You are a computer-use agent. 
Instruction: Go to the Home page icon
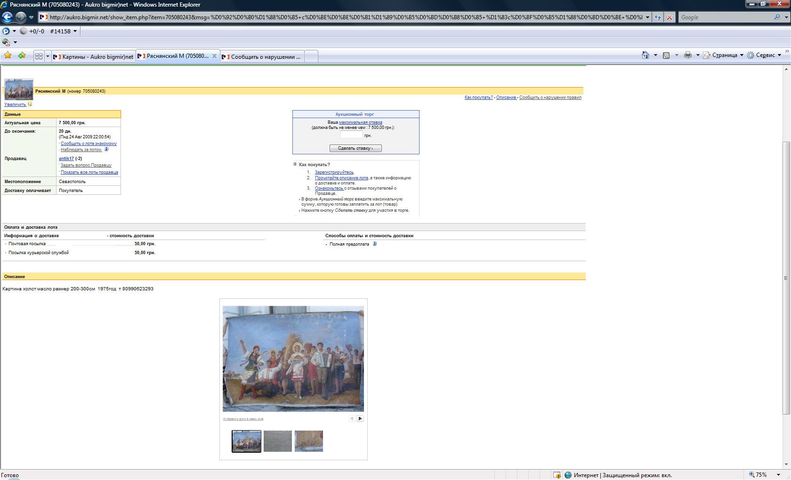[645, 55]
